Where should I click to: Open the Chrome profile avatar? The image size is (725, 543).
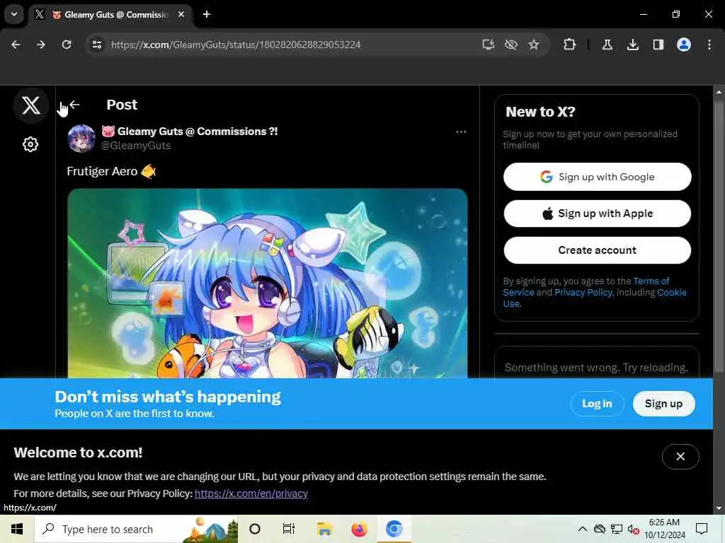point(684,45)
